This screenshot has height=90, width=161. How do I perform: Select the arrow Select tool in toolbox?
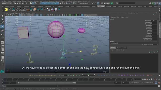point(2,15)
